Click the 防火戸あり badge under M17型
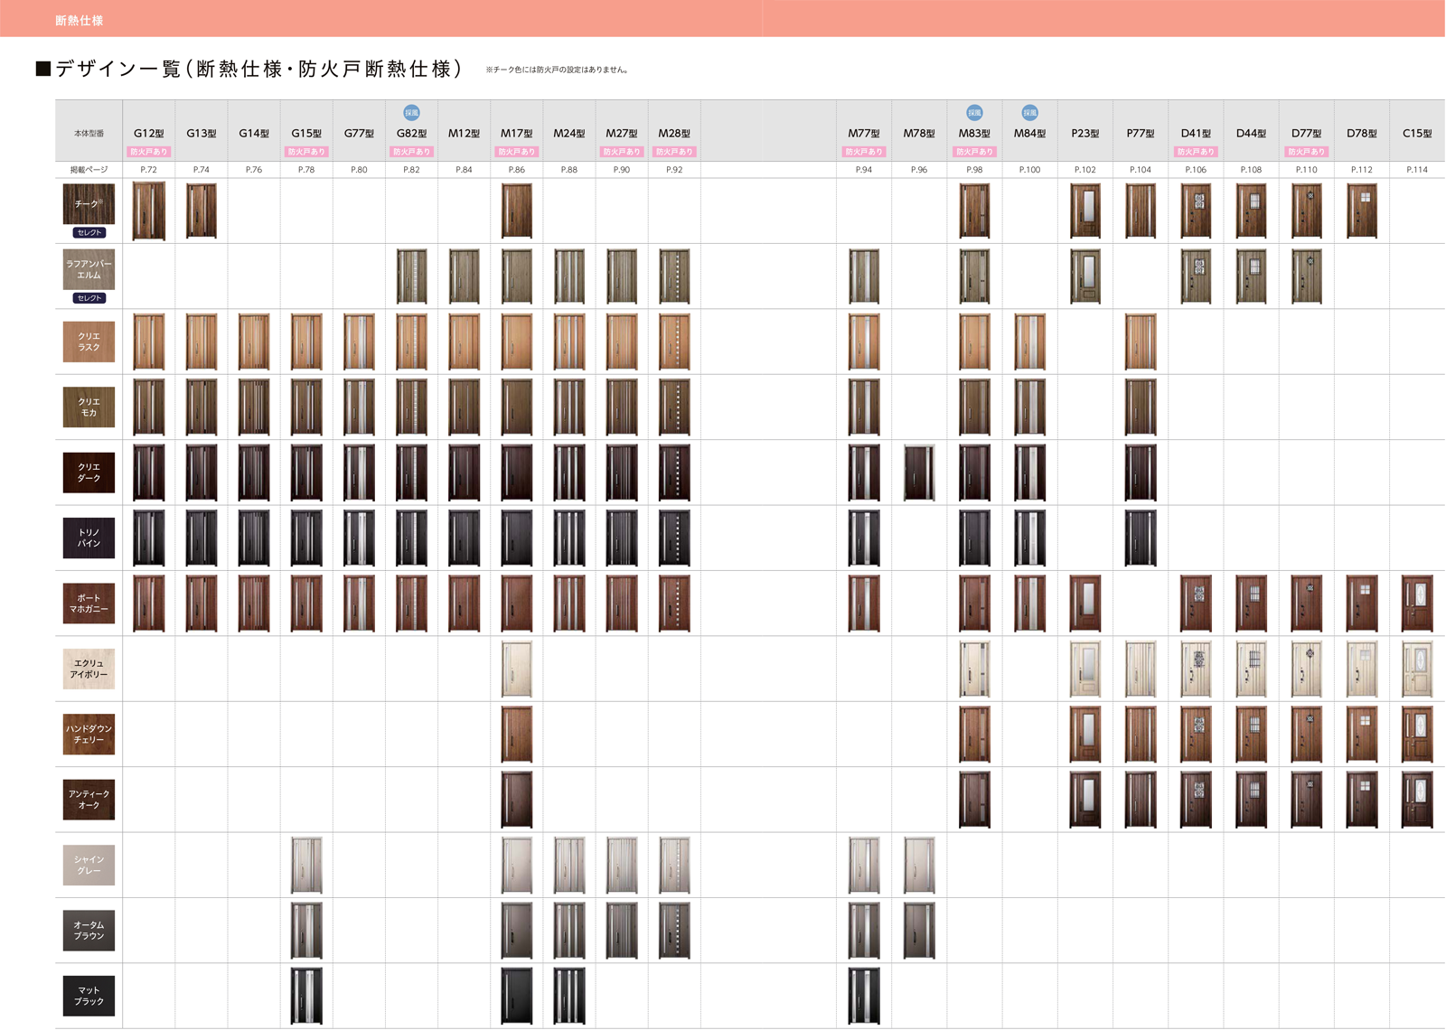1446x1030 pixels. click(516, 152)
